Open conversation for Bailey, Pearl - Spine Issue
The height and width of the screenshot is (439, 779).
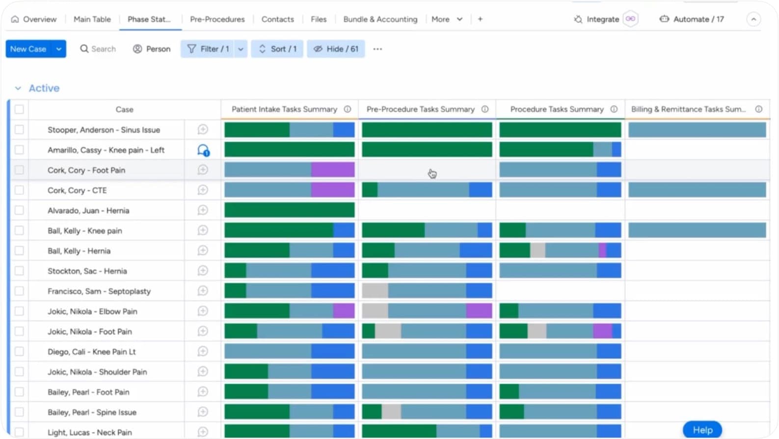tap(203, 412)
